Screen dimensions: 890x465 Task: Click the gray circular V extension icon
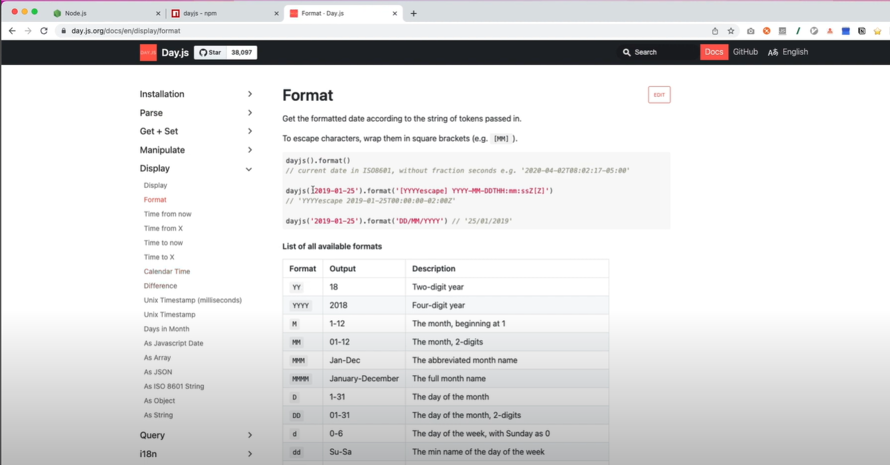click(x=814, y=31)
